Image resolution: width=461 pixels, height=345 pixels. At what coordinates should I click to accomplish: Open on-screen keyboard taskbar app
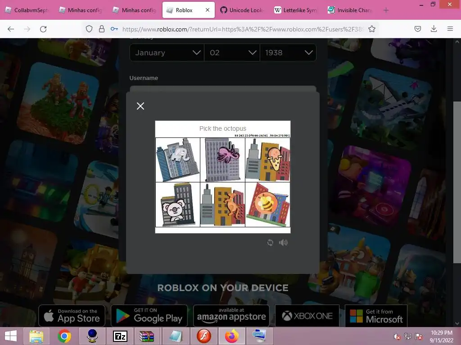(260, 336)
